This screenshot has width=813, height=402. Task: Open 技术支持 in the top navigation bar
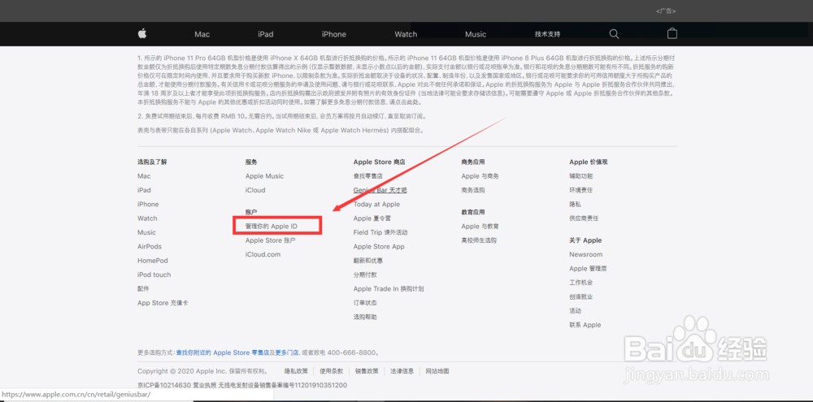[x=547, y=34]
